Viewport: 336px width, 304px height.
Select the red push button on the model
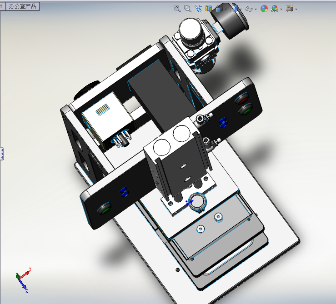point(242,99)
